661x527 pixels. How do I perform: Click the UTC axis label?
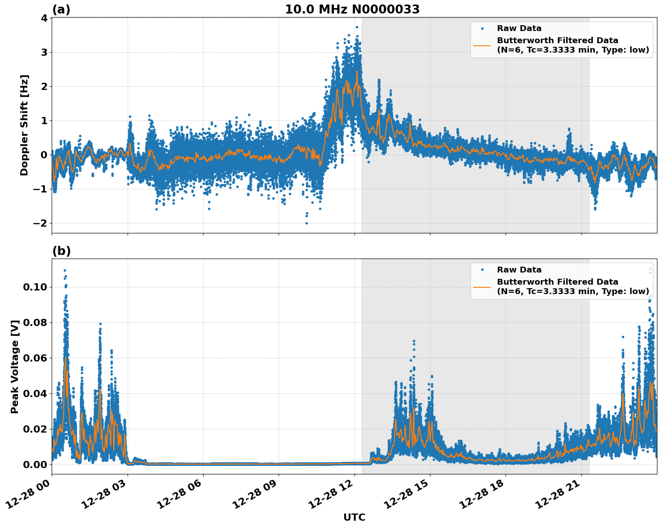(x=353, y=518)
